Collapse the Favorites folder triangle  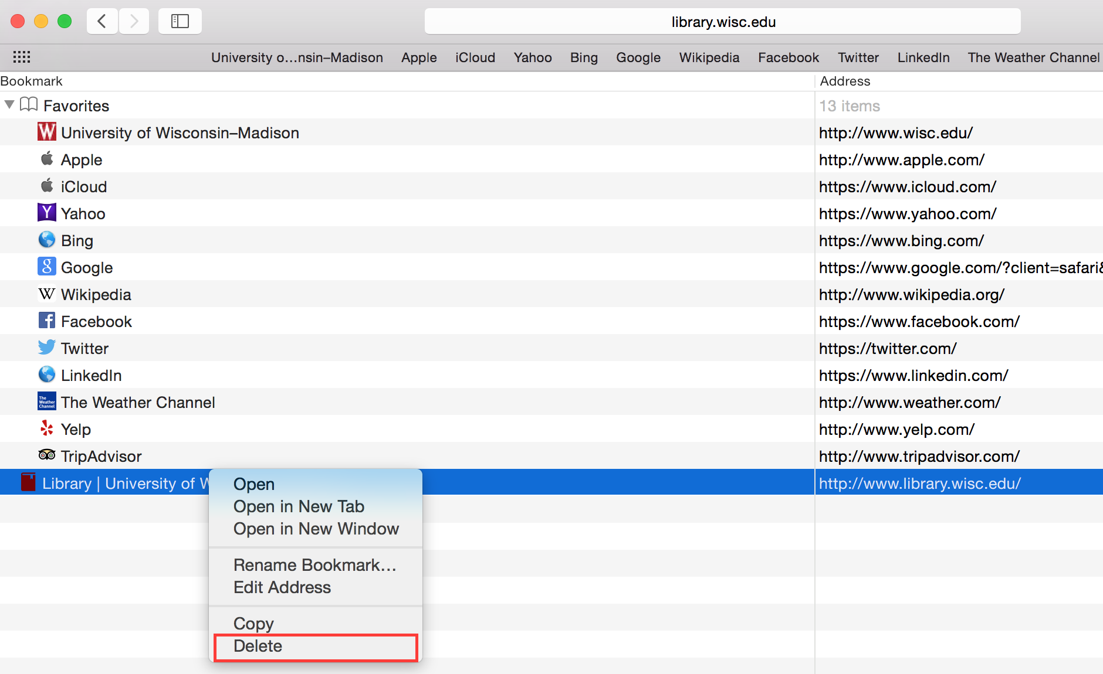point(9,105)
